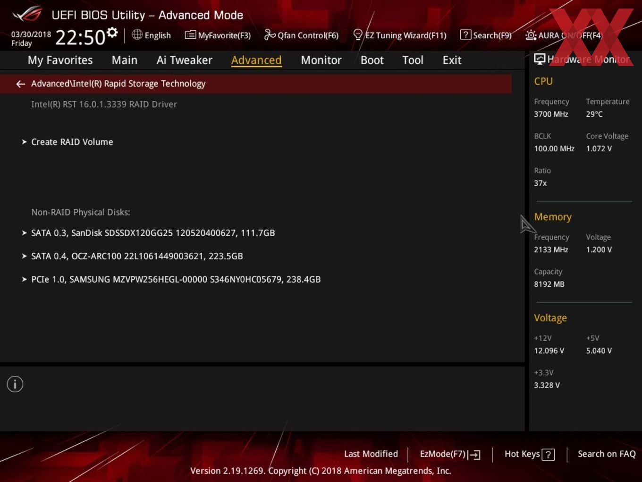Expand the SATA 0.4 OCZ-ARC100 arrow

[x=24, y=256]
